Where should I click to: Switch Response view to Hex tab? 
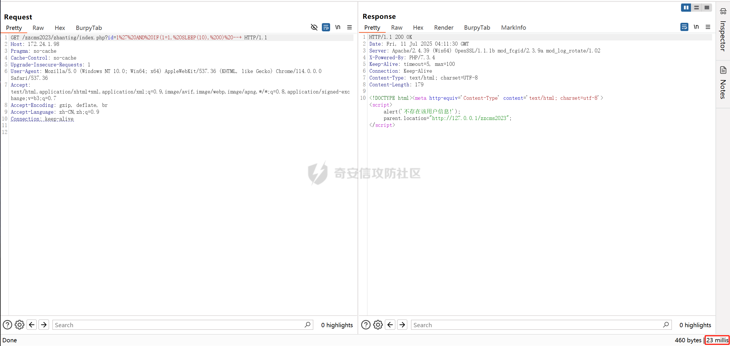click(418, 28)
